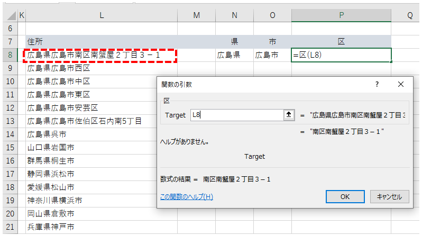Select formula cell =区(L8)
This screenshot has height=235, width=422.
pyautogui.click(x=341, y=55)
